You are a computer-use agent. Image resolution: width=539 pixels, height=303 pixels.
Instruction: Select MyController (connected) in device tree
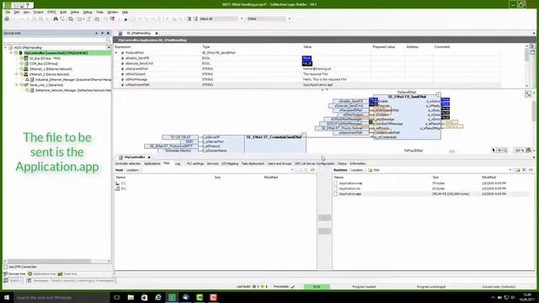(56, 53)
